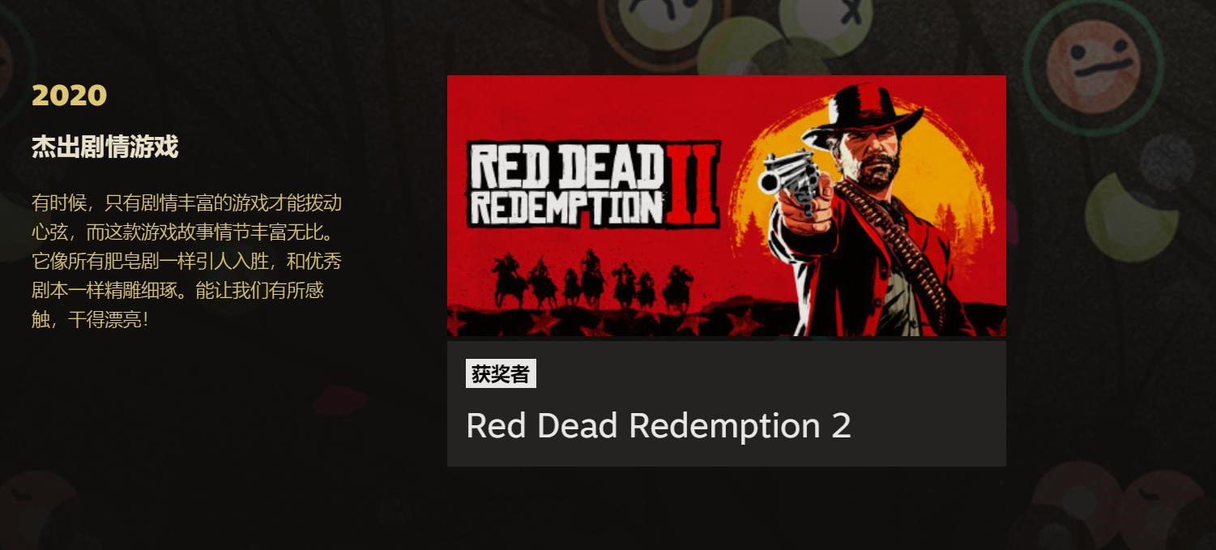
Task: Click the yellow crescent emoji on right
Action: (x=1129, y=216)
